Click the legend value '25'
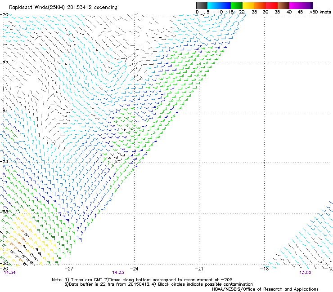 254,12
